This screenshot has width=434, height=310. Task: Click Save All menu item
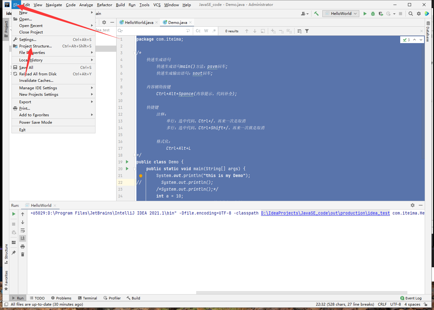click(53, 68)
